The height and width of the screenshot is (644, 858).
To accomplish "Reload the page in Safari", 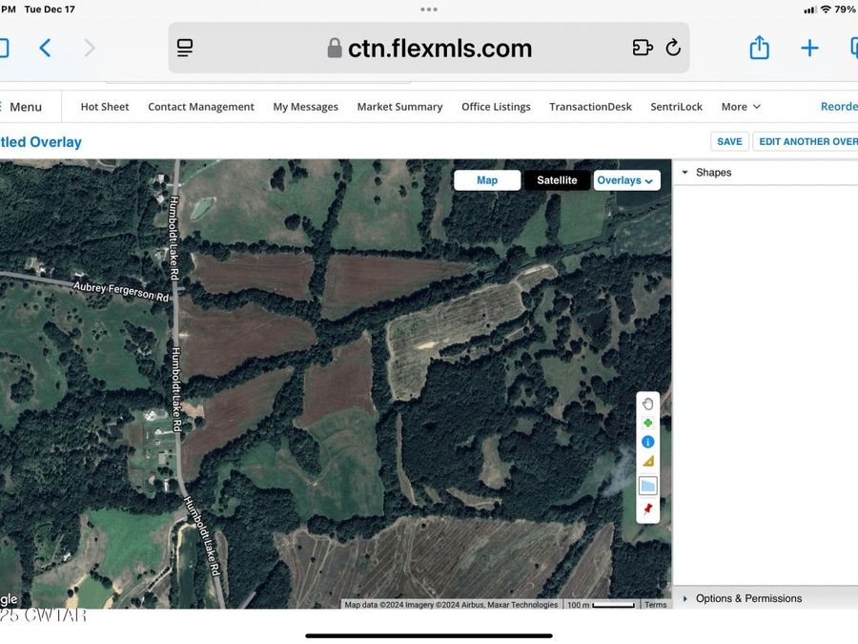I will tap(673, 48).
